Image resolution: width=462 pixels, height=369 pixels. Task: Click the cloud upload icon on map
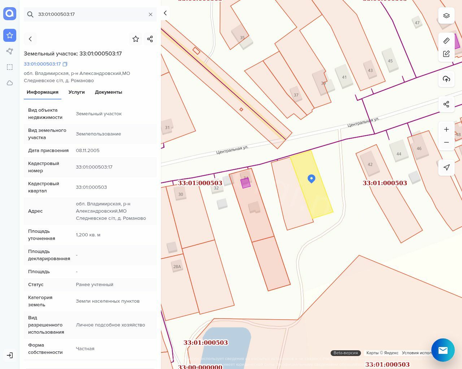tap(446, 79)
